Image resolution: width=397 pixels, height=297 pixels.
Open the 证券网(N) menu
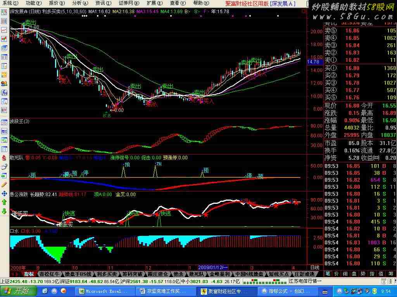point(129,3)
